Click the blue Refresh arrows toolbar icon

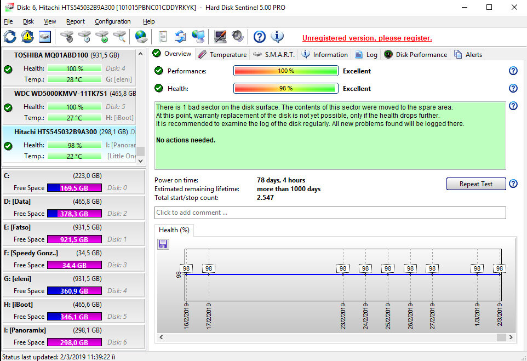tap(10, 37)
